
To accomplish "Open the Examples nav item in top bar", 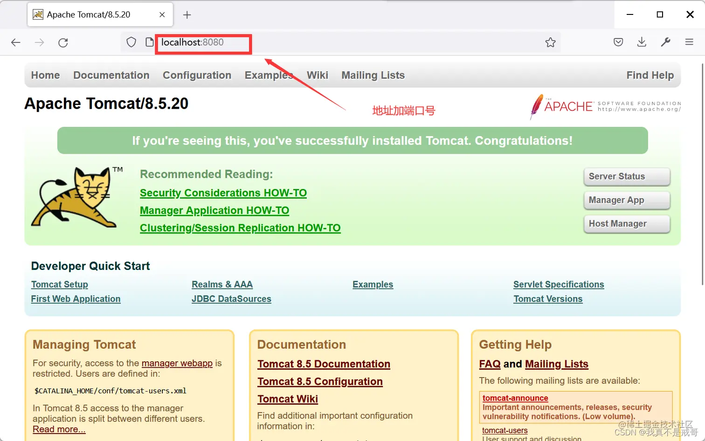I will [x=269, y=75].
